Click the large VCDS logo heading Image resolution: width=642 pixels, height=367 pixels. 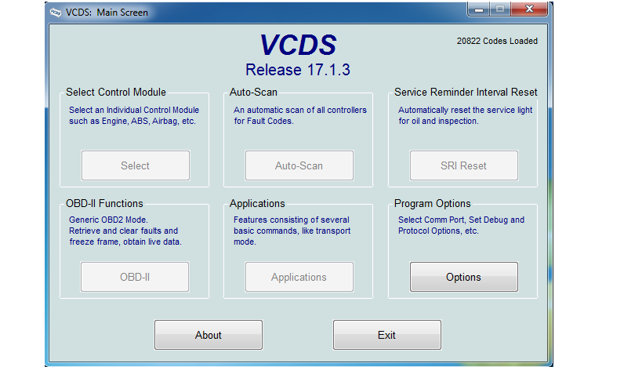(298, 45)
